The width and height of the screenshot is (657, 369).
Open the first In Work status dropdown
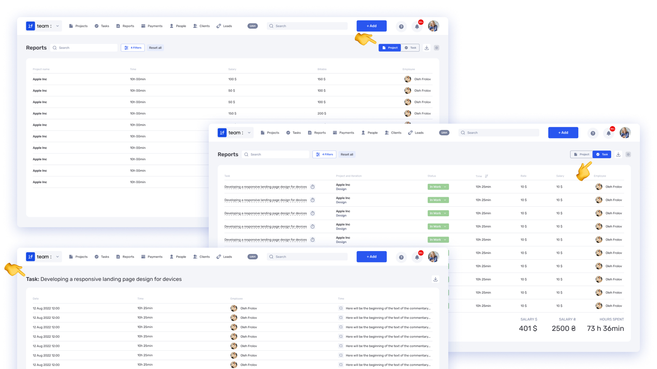[438, 187]
